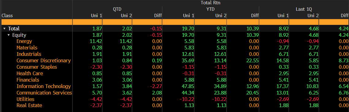The image size is (349, 112).
Task: Select Communication Services Last 1Q Diff 6.76
Action: (344, 93)
